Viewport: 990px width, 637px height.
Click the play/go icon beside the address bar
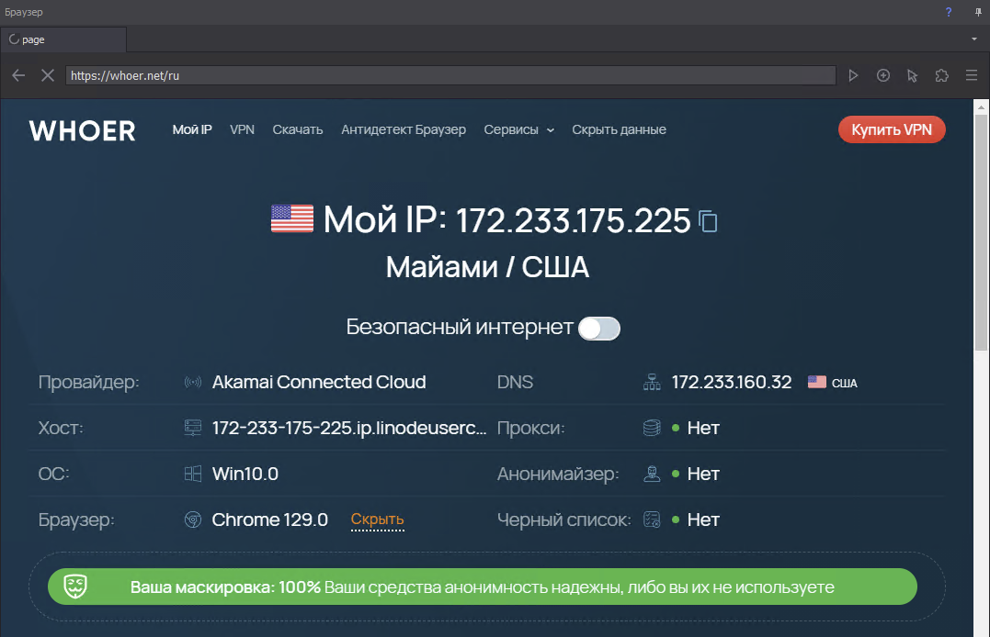tap(853, 75)
